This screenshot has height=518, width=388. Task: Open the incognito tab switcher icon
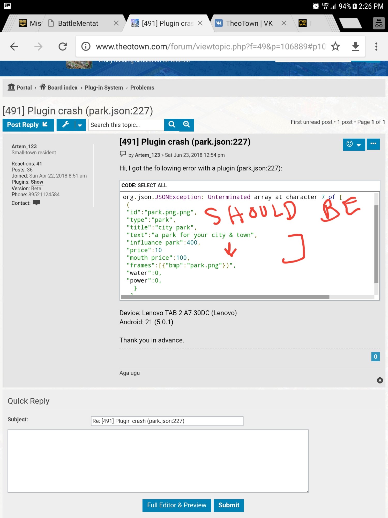point(379,24)
